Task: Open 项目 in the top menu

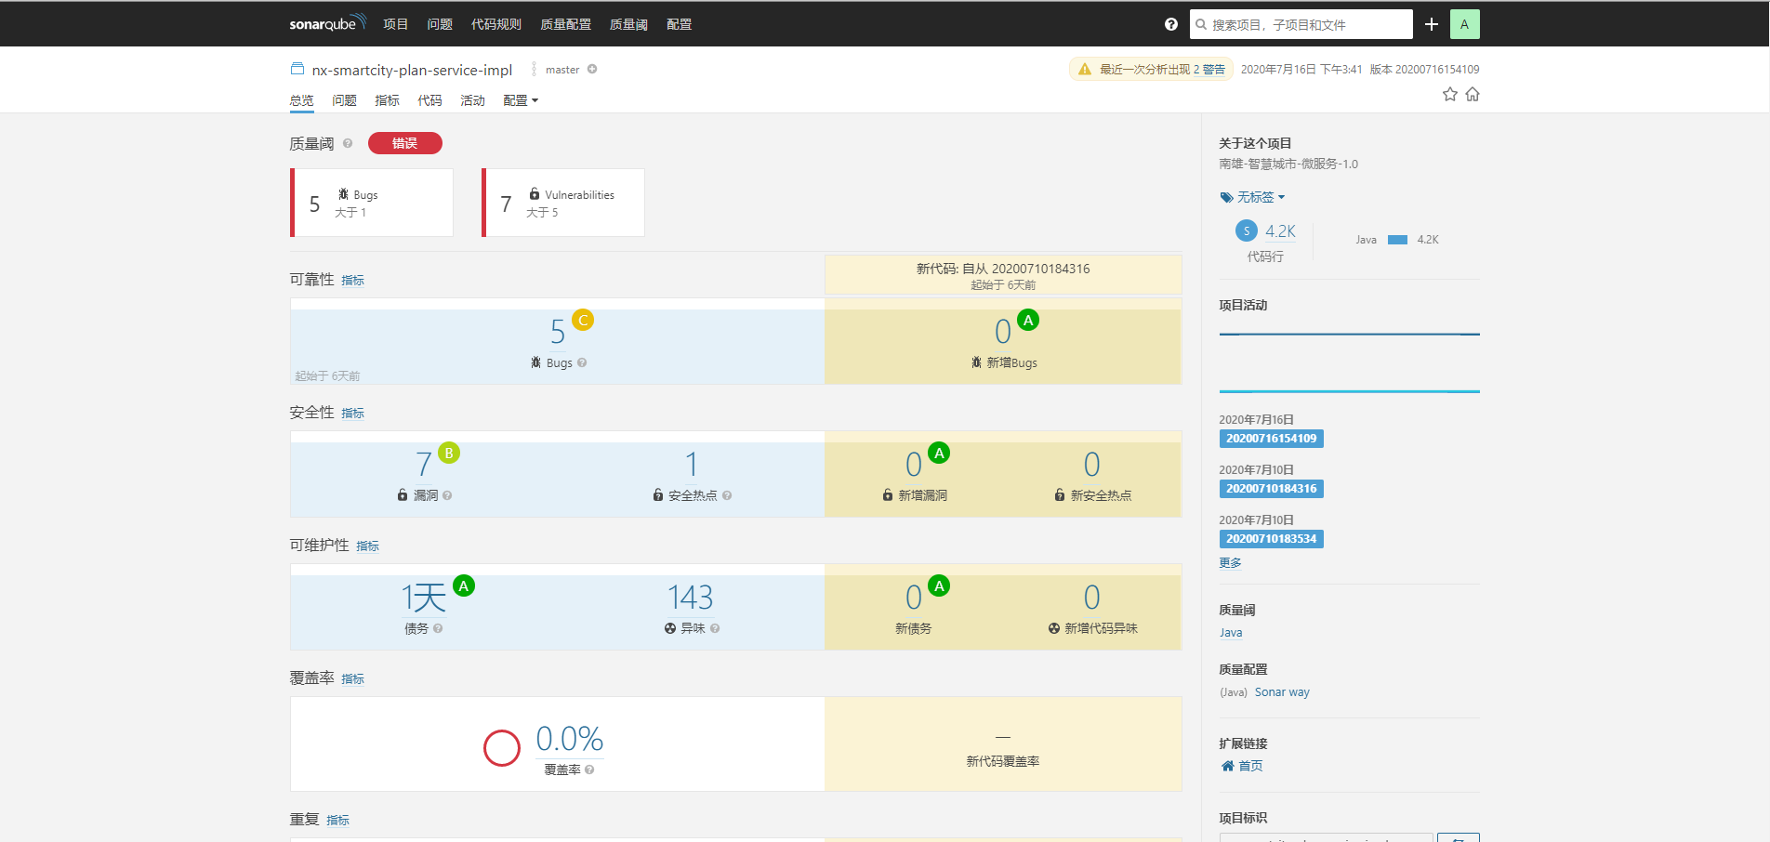Action: [396, 24]
